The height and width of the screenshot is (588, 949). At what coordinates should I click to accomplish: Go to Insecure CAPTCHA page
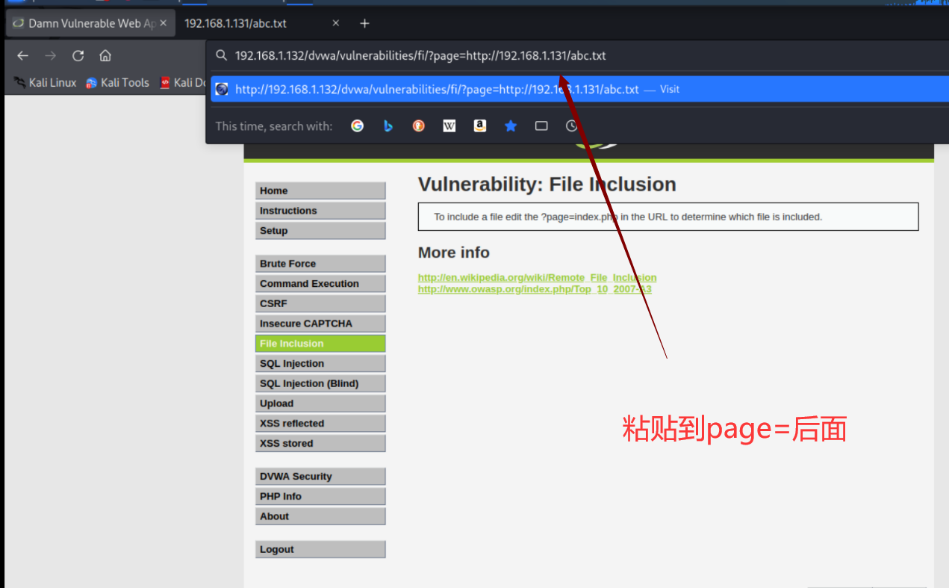(x=320, y=324)
